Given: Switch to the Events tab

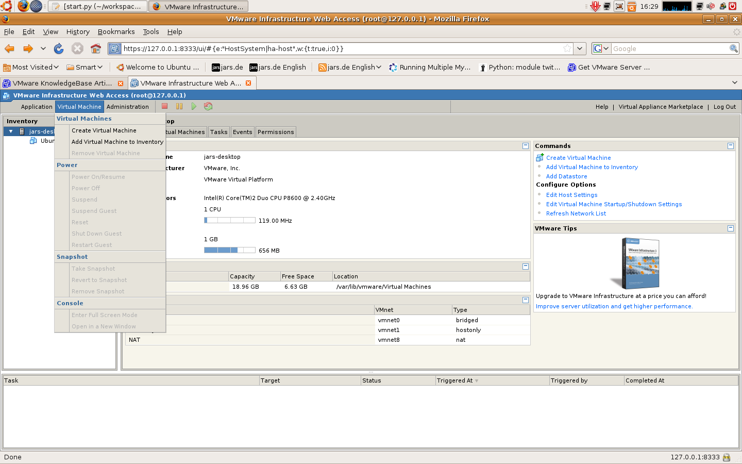Looking at the screenshot, I should (243, 132).
